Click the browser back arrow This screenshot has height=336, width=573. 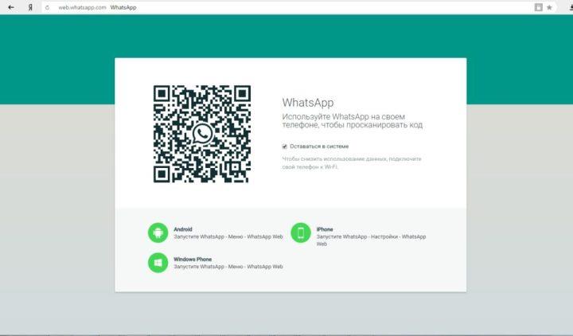click(11, 7)
